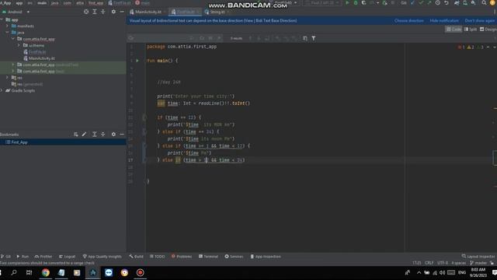Click Task View icon in taskbar

pyautogui.click(x=30, y=273)
